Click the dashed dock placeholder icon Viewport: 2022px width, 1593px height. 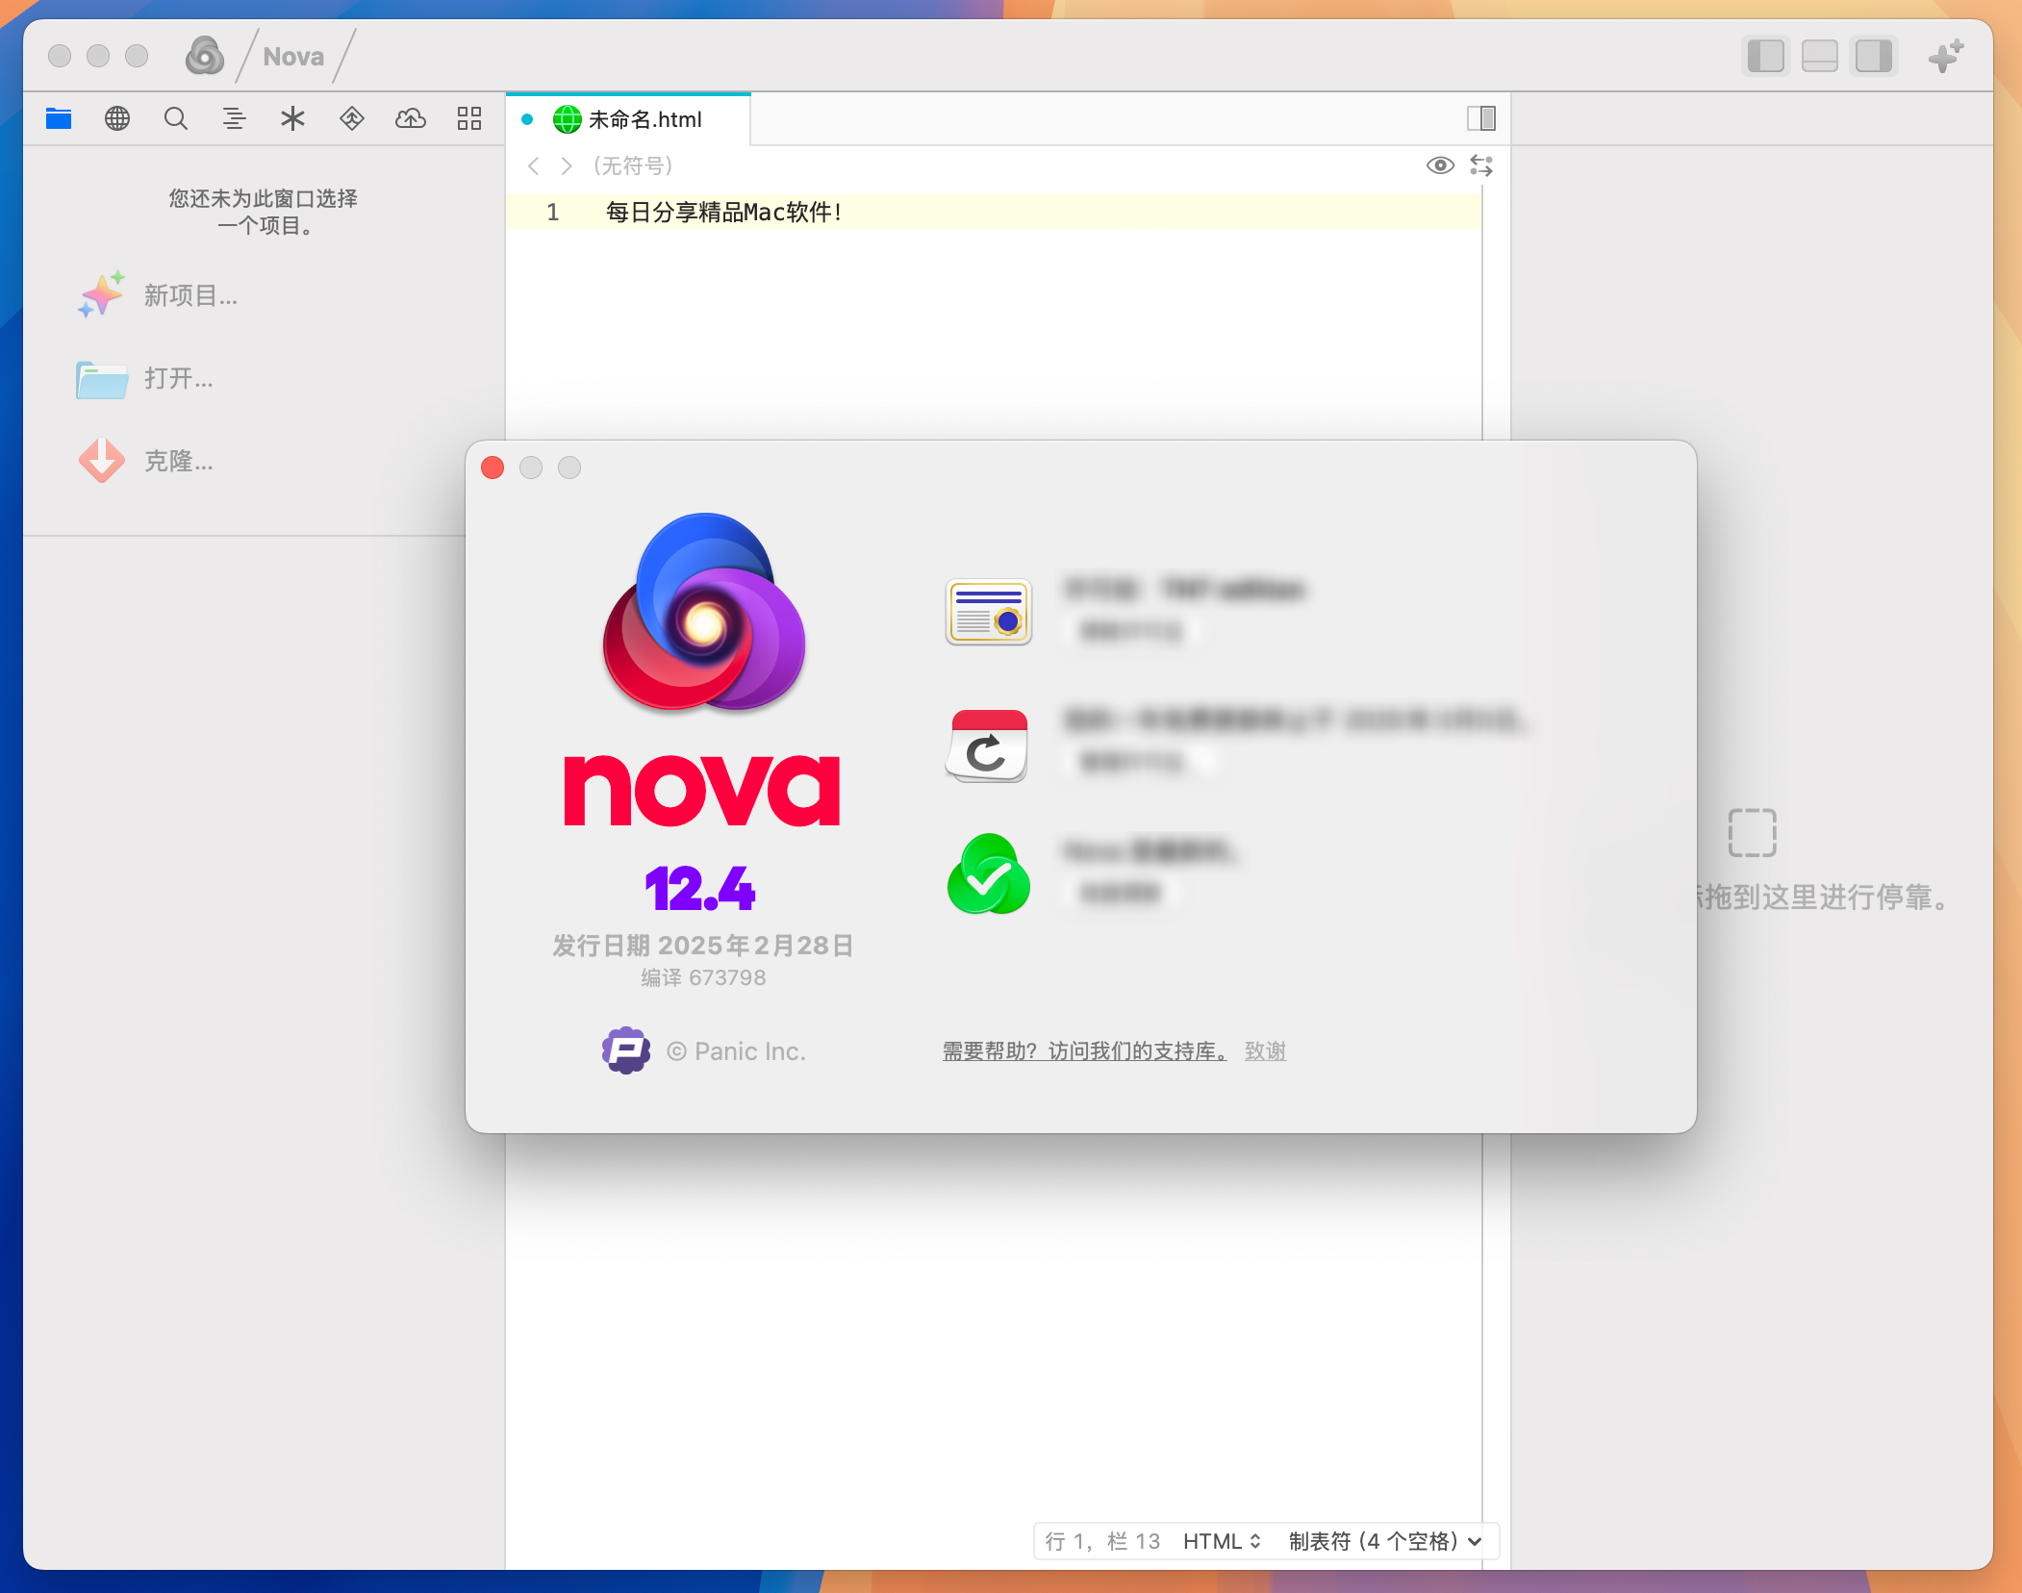[x=1752, y=832]
